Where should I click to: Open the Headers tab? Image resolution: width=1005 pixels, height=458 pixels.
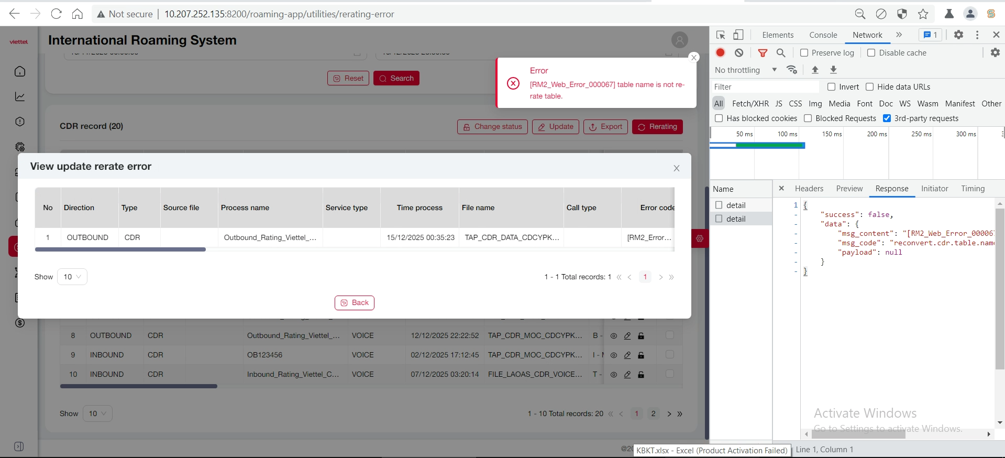pos(809,189)
